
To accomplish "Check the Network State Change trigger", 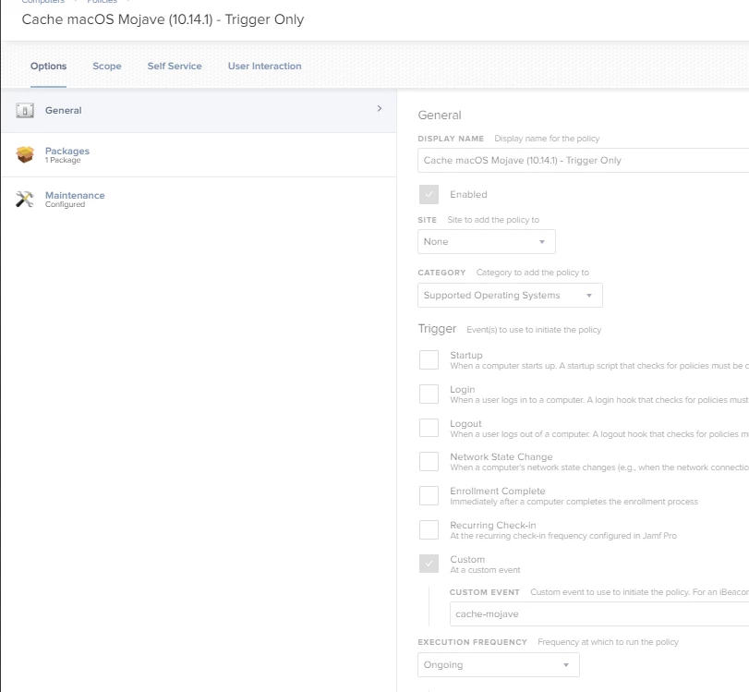I will [x=429, y=462].
